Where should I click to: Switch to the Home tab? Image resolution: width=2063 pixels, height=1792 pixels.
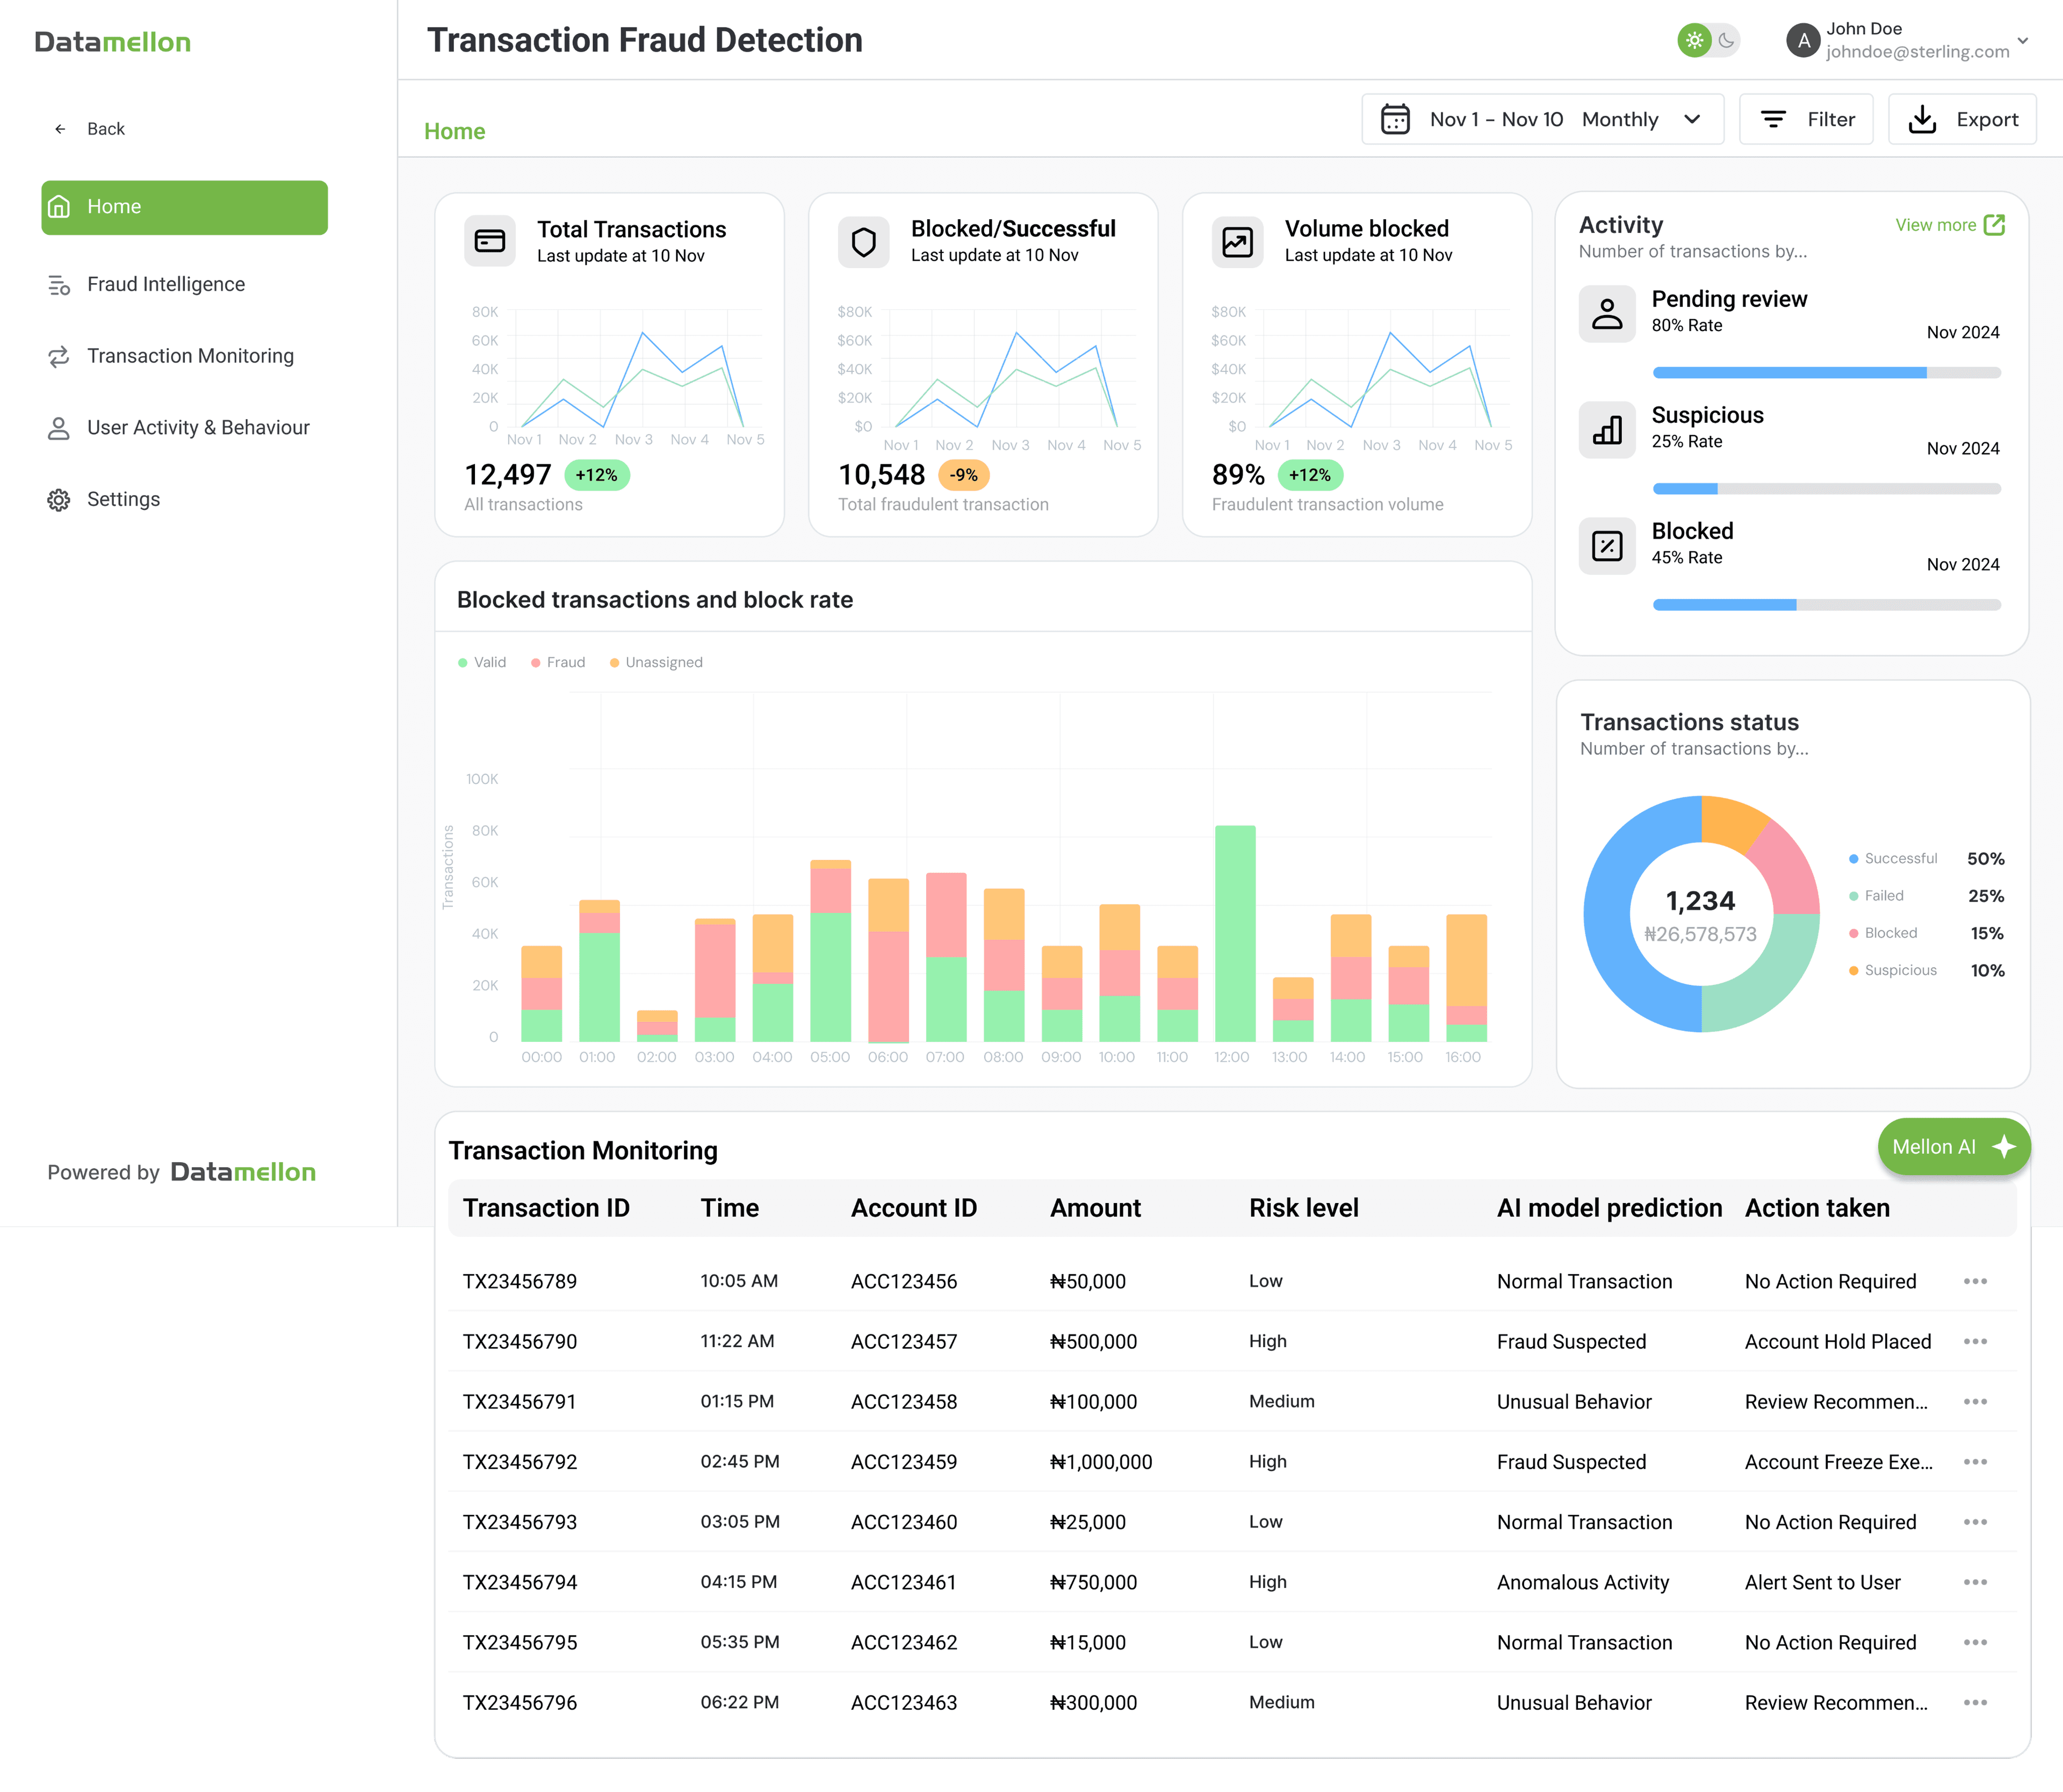click(455, 131)
